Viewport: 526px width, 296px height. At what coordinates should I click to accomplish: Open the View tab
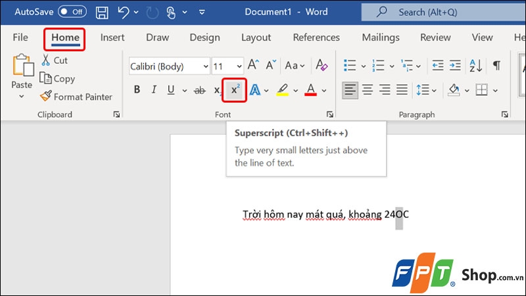[x=482, y=37]
